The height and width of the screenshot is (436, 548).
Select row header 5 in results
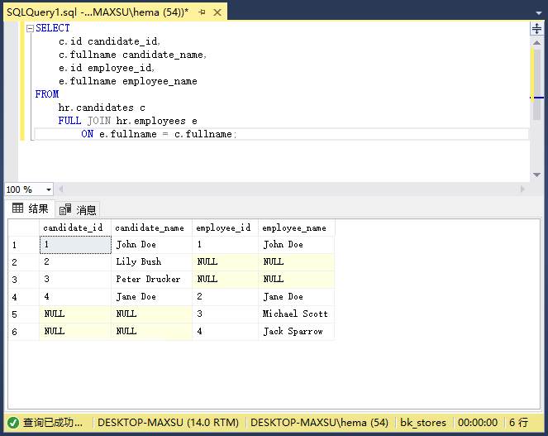[x=24, y=314]
